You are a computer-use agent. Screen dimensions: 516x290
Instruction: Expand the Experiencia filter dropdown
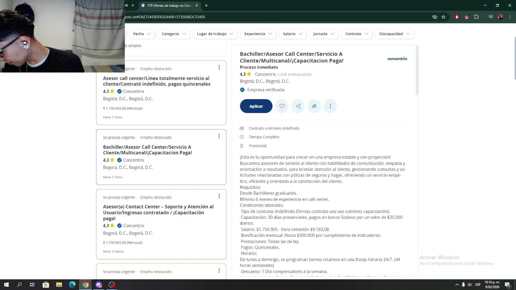coord(258,34)
